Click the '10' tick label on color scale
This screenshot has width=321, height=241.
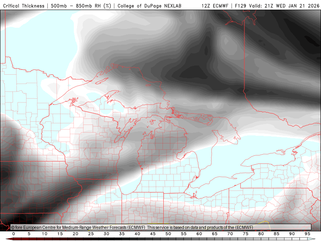point(45,234)
